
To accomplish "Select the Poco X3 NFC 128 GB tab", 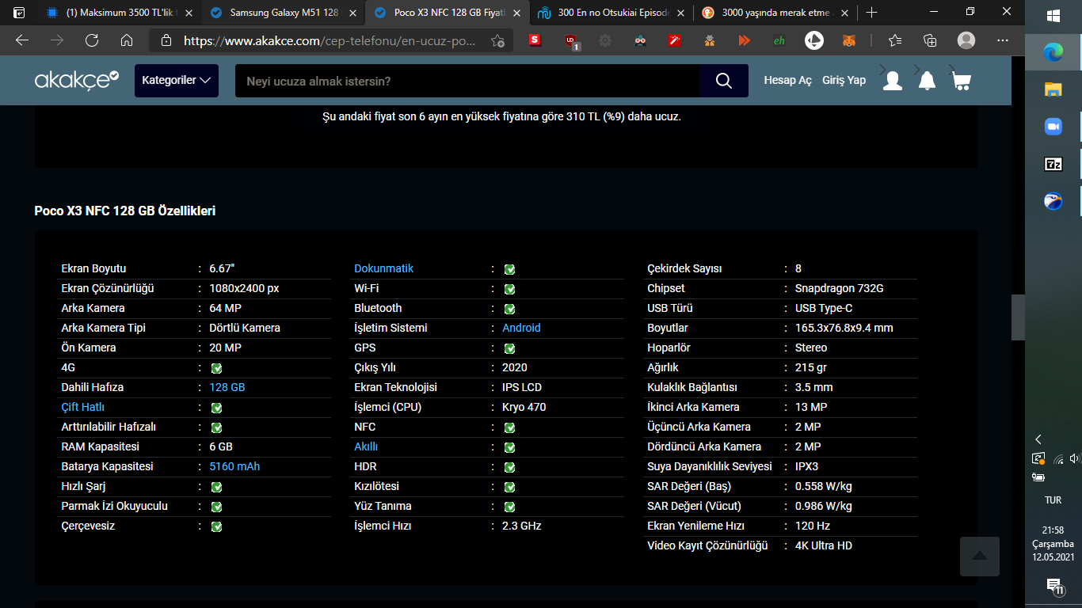I will pos(448,13).
